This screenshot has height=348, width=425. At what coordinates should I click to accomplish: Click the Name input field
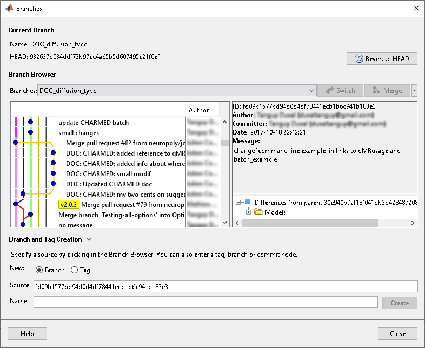coord(205,302)
